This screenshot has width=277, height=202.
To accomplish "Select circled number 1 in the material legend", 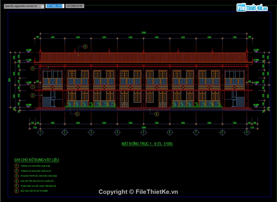I will (16, 166).
